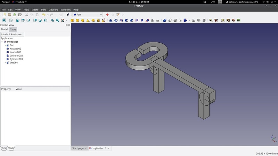Screen dimensions: 278x156
Task: Click the Cut shapes icon
Action: [x=170, y=20]
